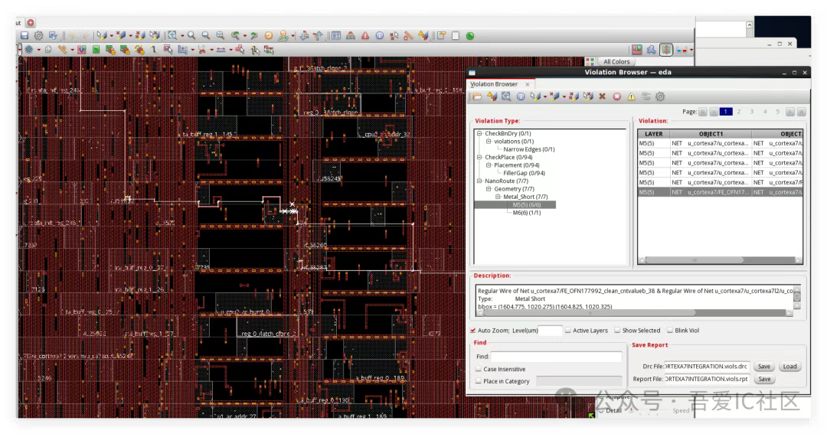Open settings gear icon in Violation Browser toolbar
Viewport: 827px width, 434px height.
[x=660, y=96]
